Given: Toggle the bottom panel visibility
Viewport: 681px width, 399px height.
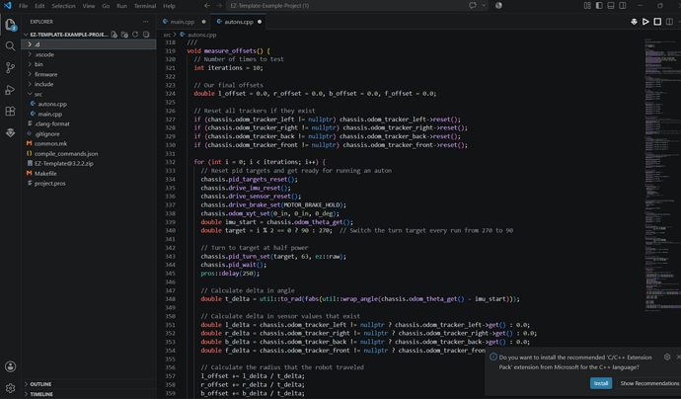Looking at the screenshot, I should coord(611,6).
